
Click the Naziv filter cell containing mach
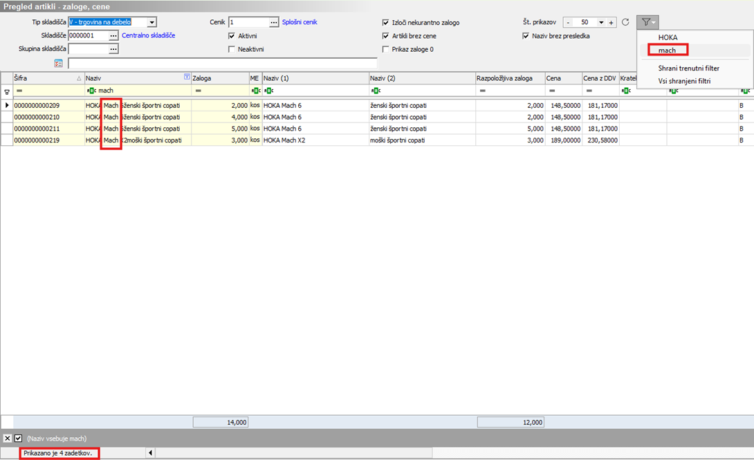coord(138,91)
